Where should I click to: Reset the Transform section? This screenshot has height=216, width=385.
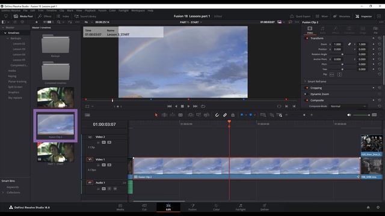(x=380, y=38)
